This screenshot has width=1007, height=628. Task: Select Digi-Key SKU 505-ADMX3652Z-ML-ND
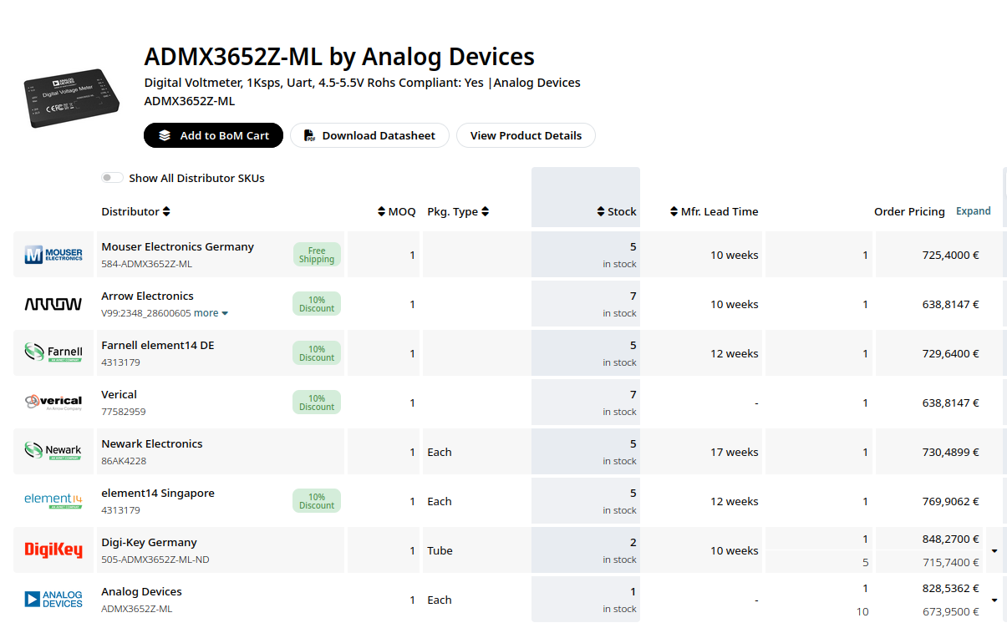tap(155, 560)
